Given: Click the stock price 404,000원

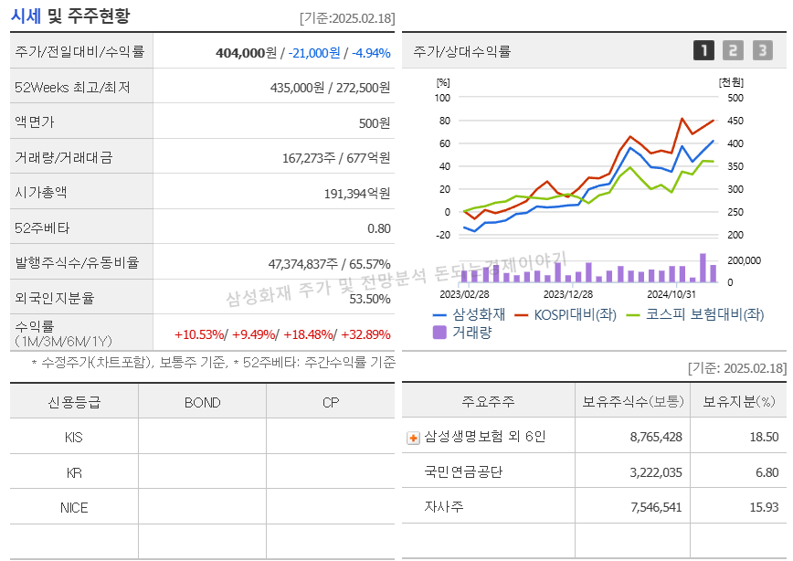Looking at the screenshot, I should click(247, 53).
